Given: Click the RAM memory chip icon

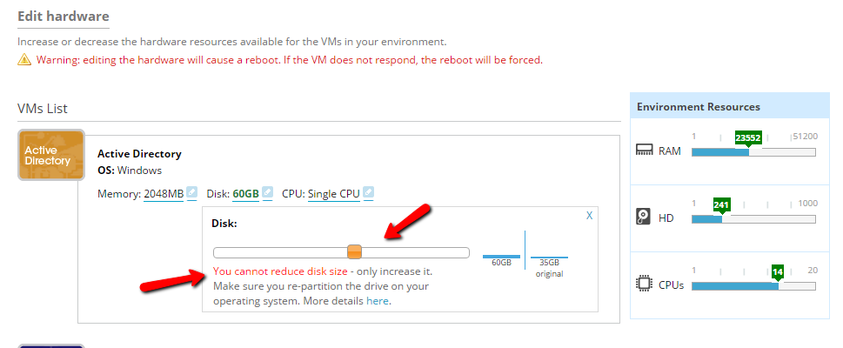Looking at the screenshot, I should (x=644, y=151).
